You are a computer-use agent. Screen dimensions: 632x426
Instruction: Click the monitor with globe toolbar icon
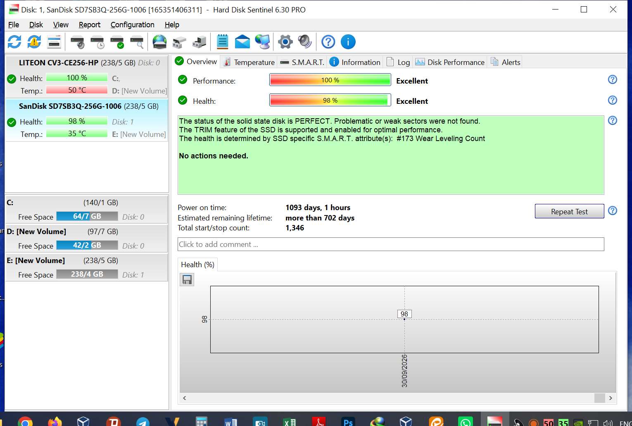pos(263,42)
